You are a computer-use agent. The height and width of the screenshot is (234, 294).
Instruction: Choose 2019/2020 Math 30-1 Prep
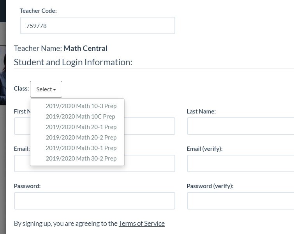(81, 148)
